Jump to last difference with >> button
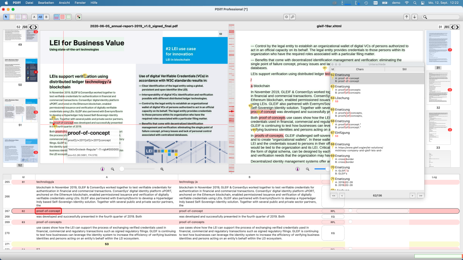This screenshot has width=463, height=260. (x=420, y=196)
